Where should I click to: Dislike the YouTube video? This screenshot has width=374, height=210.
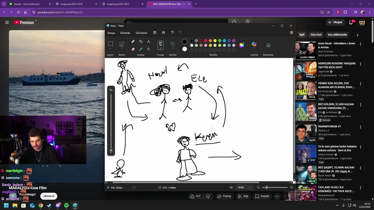coord(208,196)
